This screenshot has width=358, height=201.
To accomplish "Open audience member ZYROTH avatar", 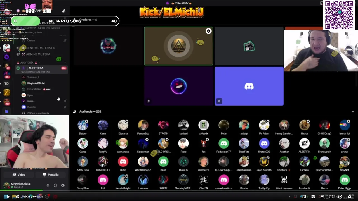I will pos(163,125).
